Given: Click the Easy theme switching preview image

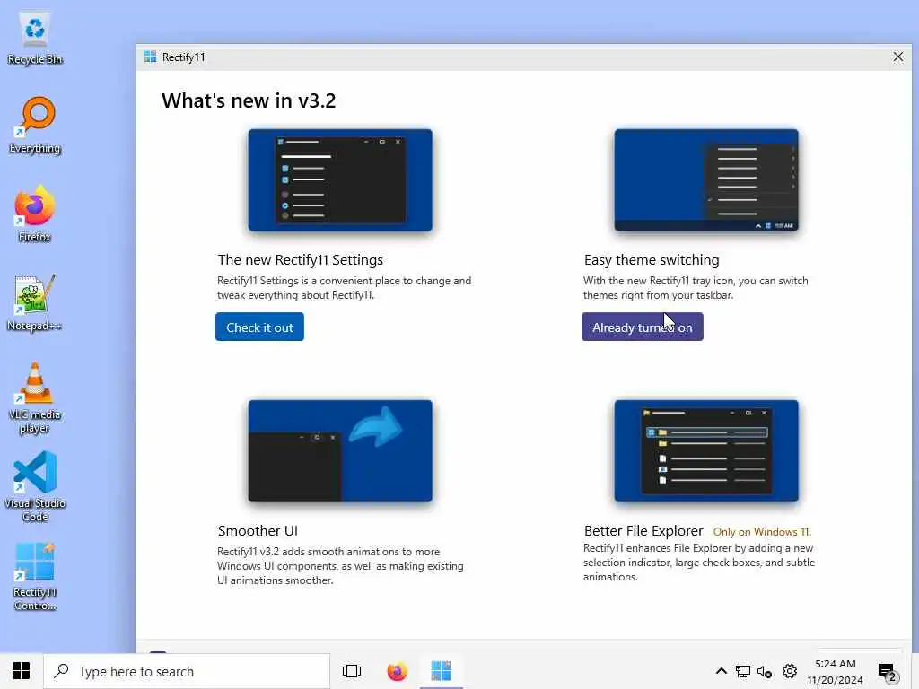Looking at the screenshot, I should pyautogui.click(x=706, y=179).
